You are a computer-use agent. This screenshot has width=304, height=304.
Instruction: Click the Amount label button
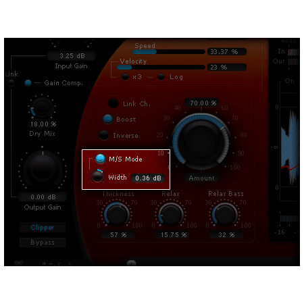(x=202, y=178)
